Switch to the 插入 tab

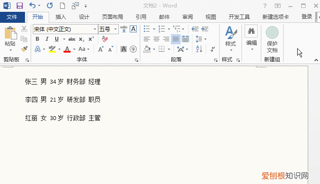click(61, 17)
